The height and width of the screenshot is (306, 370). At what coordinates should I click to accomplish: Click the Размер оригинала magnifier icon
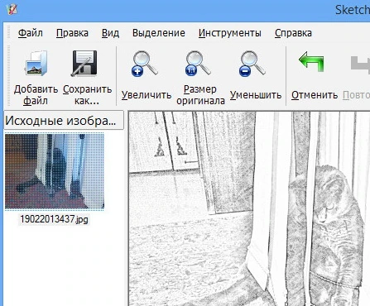click(x=198, y=64)
